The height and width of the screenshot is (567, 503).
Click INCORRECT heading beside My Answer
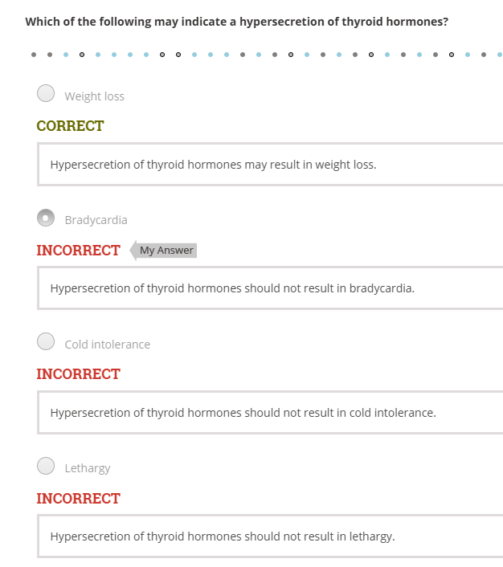click(x=78, y=251)
